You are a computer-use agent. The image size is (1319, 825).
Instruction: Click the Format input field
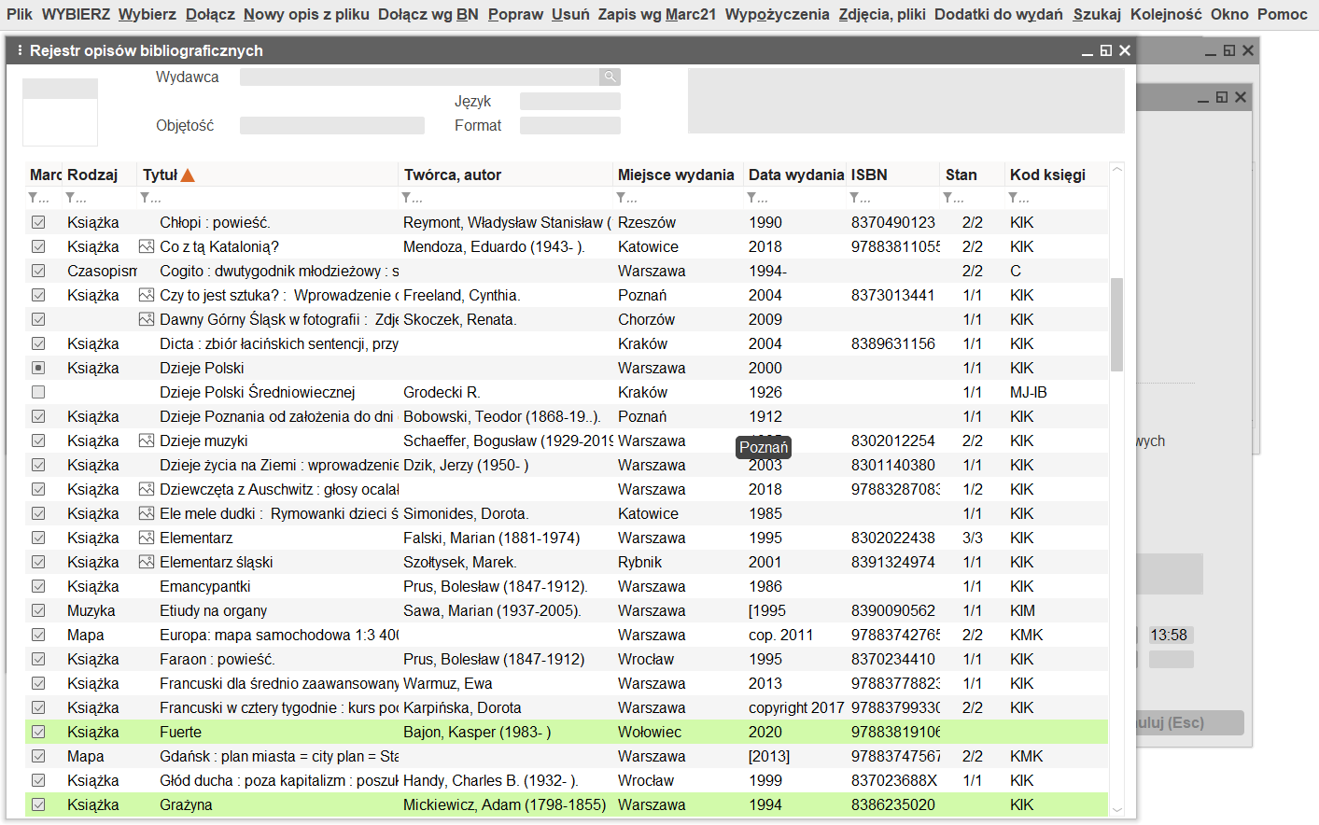570,125
